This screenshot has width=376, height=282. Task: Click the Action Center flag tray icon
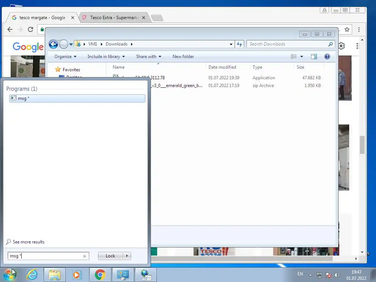click(x=328, y=275)
